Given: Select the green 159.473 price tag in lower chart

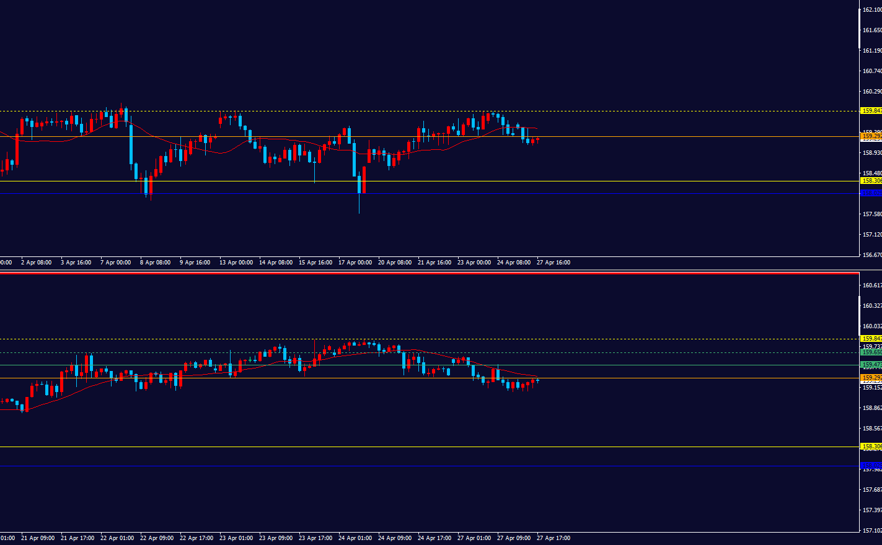Looking at the screenshot, I should (x=871, y=365).
